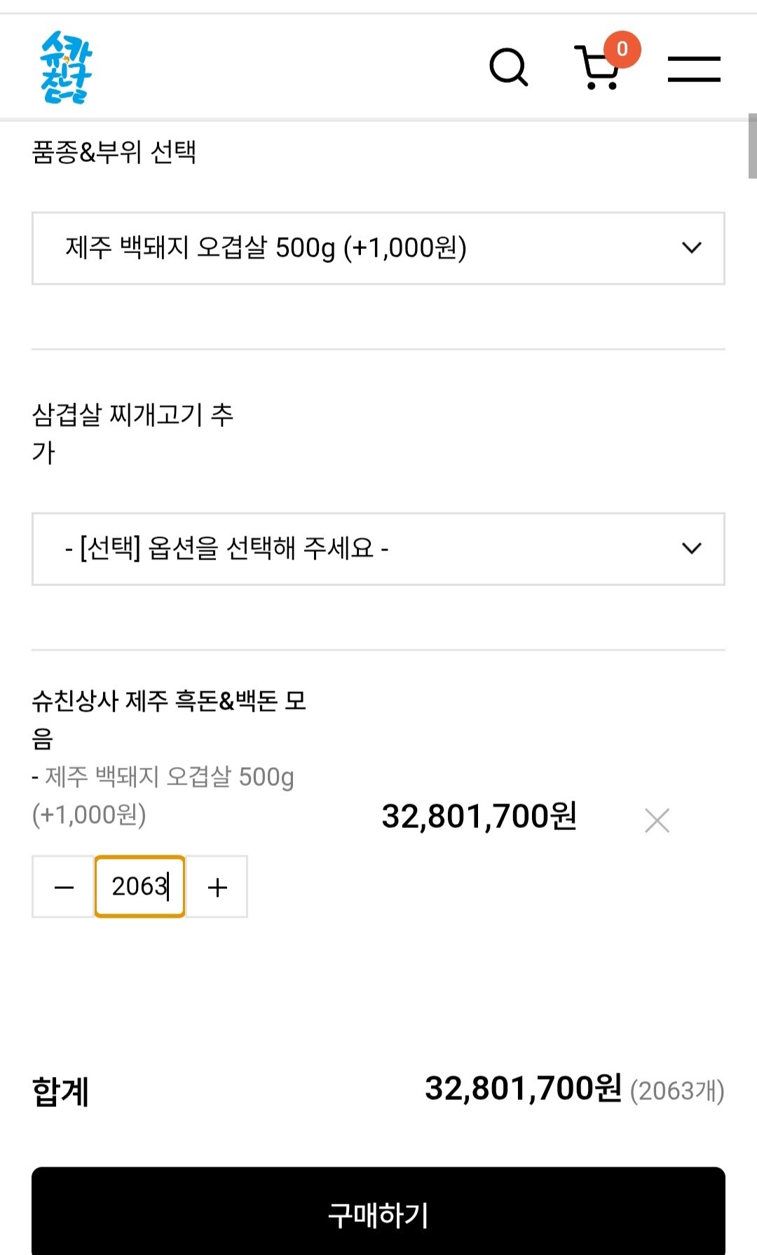Screen dimensions: 757x1255
Task: Click the item price 32,801,700원 beside X
Action: point(479,816)
